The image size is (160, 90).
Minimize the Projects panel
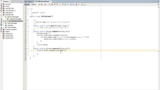pyautogui.click(x=21, y=1)
